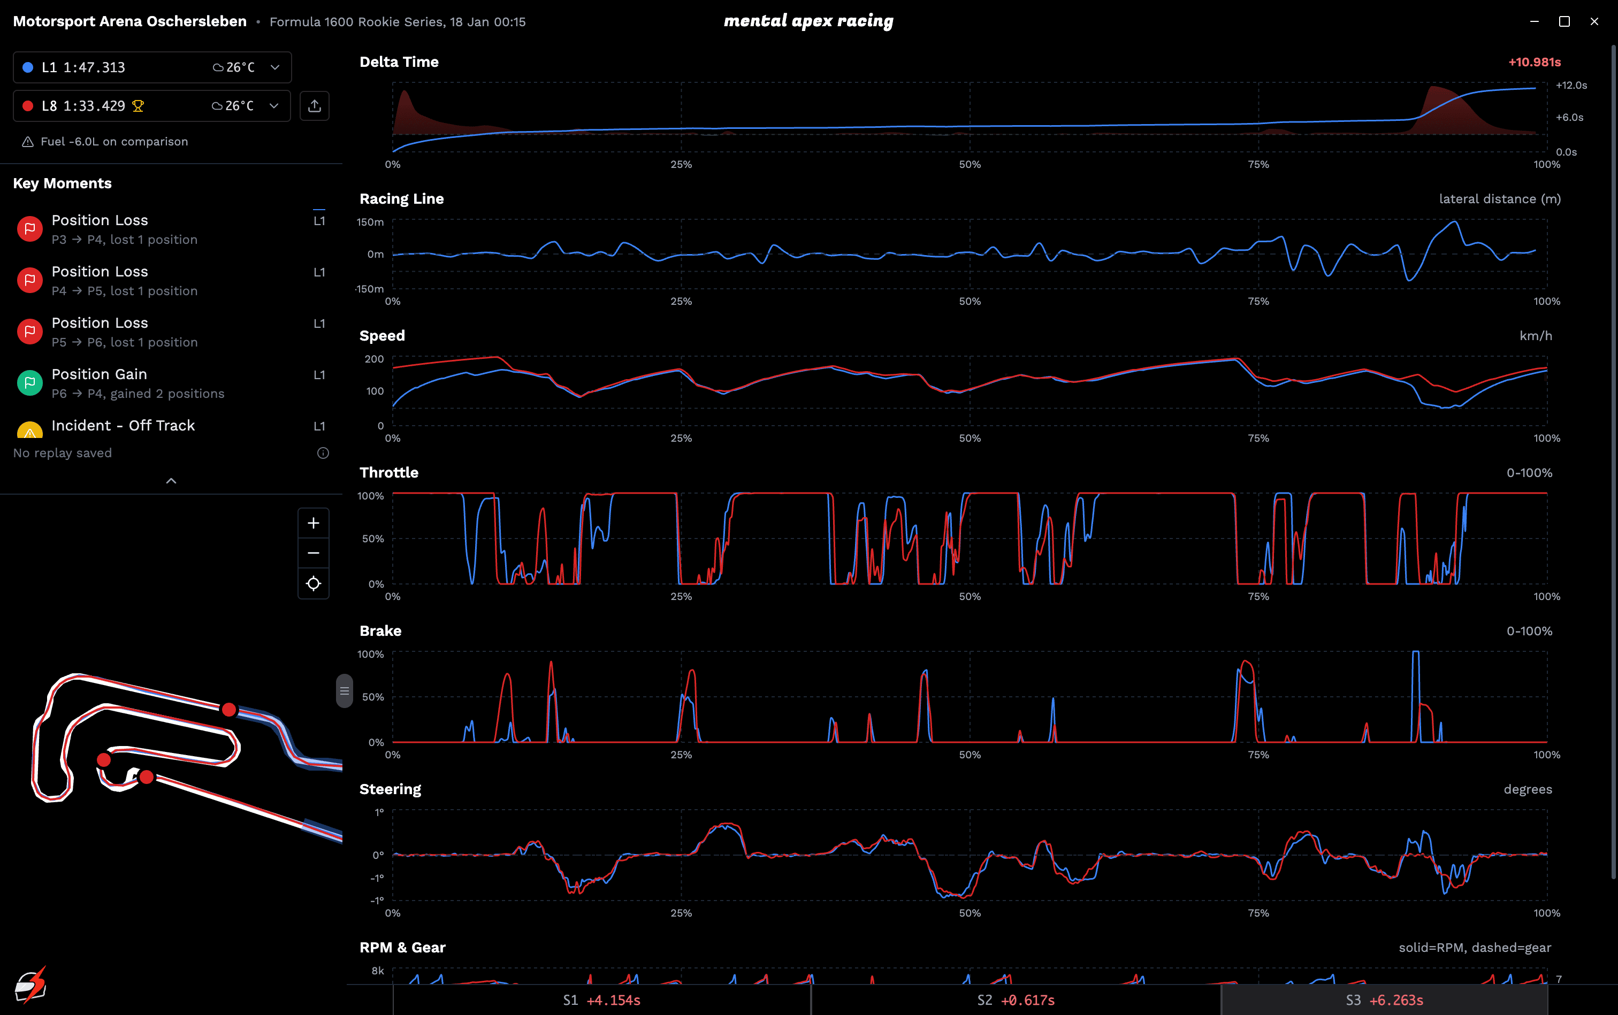Screen dimensions: 1618x1015
Task: Click a red position marker on the track map
Action: [x=228, y=709]
